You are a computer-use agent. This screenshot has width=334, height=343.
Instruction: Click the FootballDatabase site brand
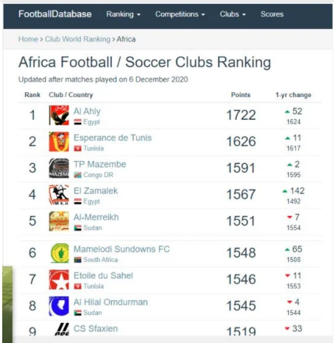(55, 14)
